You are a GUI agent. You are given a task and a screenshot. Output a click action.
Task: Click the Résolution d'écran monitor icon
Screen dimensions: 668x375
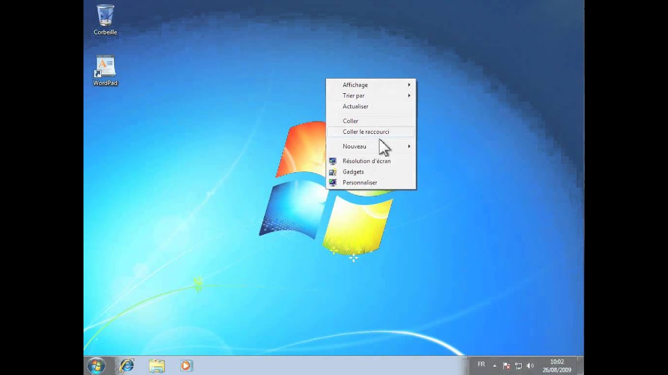pyautogui.click(x=333, y=161)
